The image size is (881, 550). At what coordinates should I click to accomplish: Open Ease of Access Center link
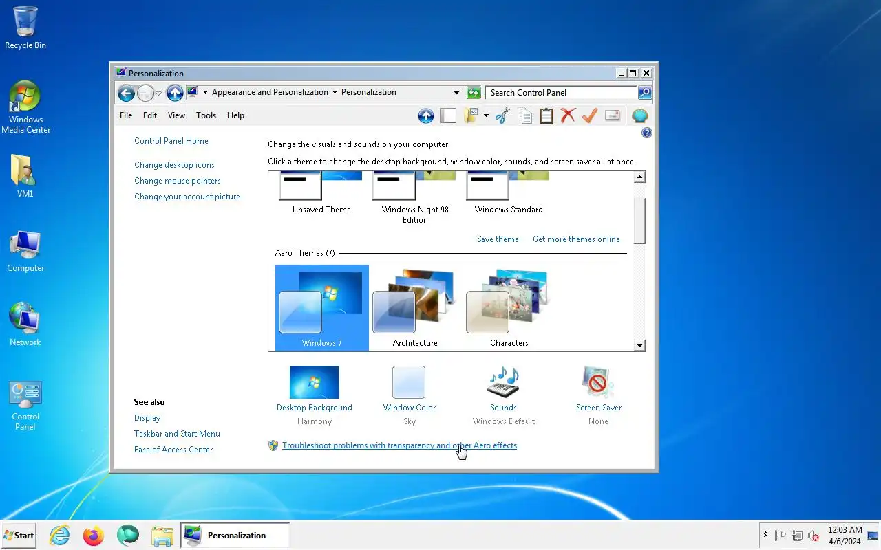(x=173, y=450)
